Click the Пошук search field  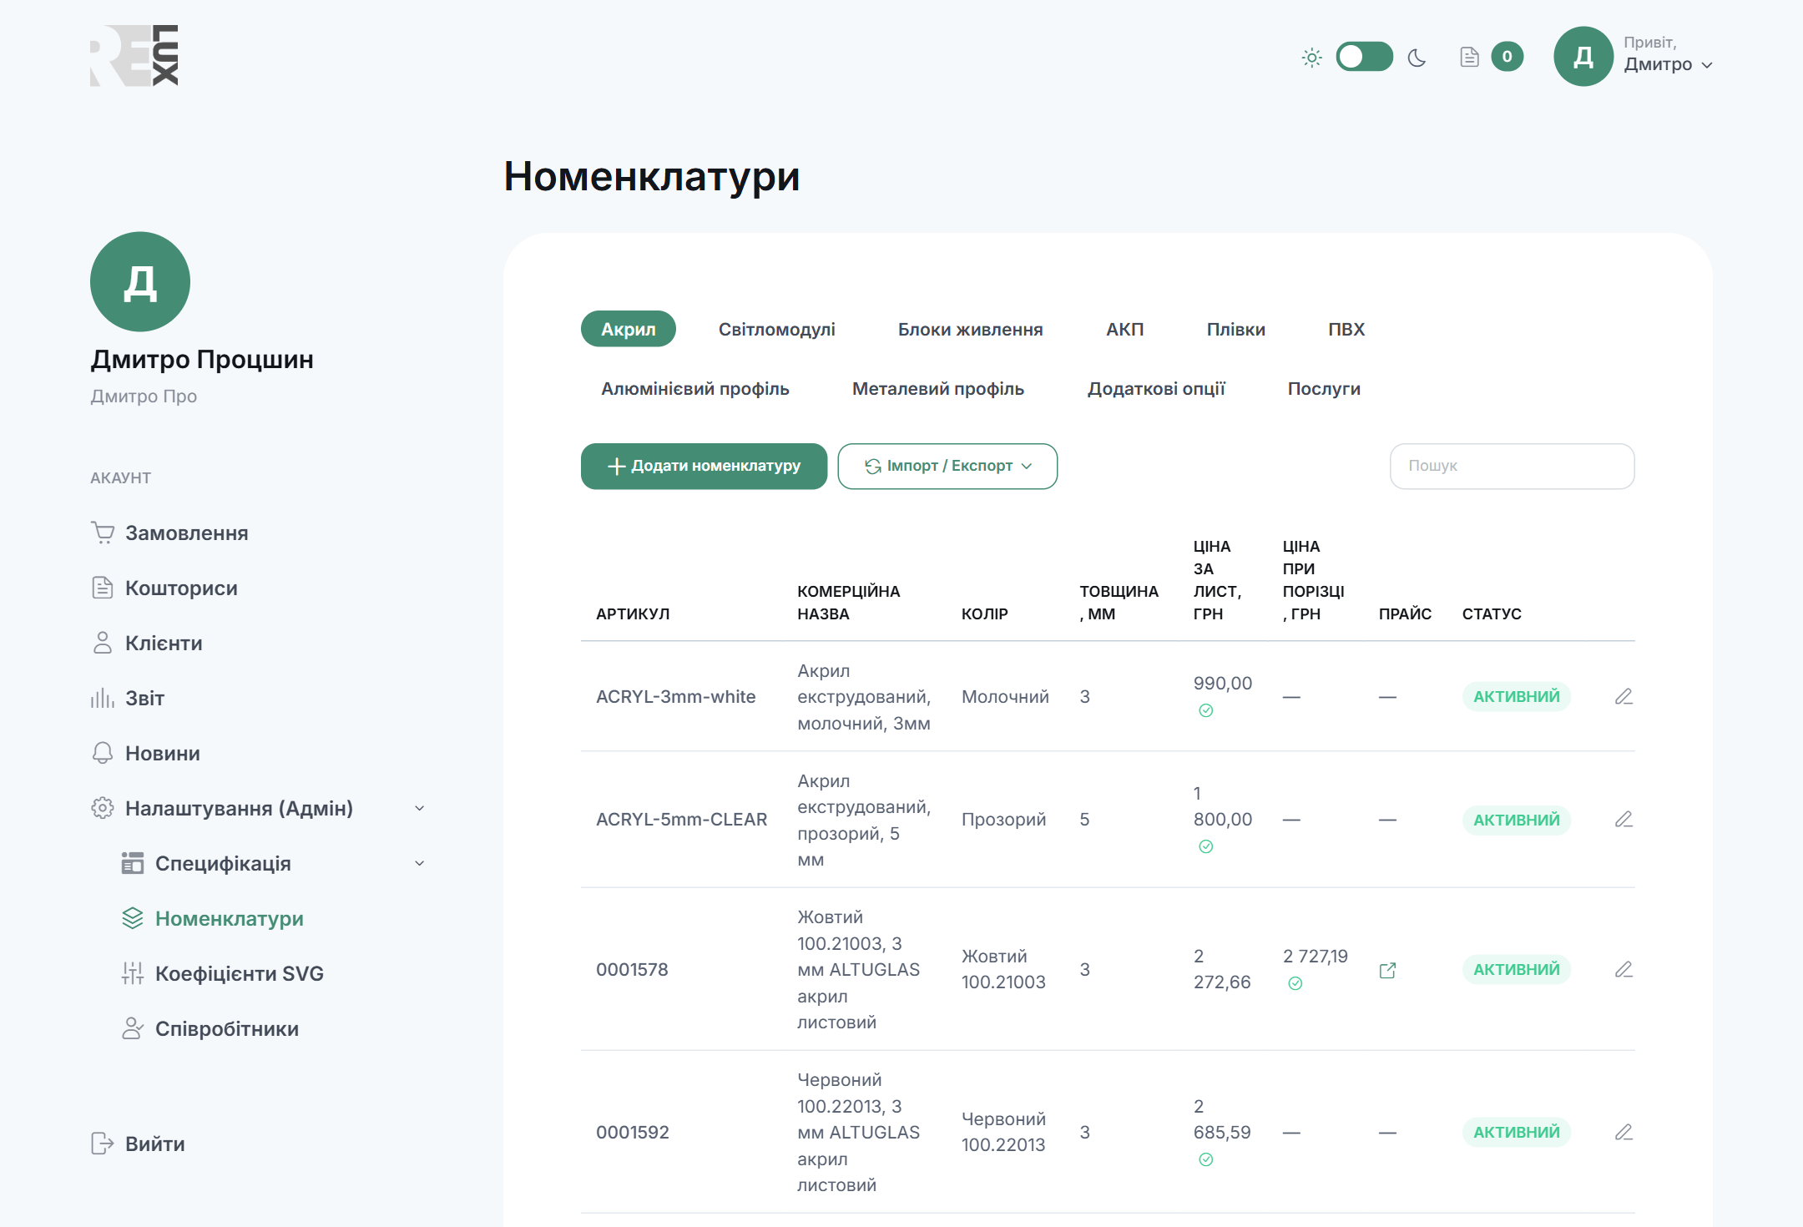click(x=1512, y=466)
